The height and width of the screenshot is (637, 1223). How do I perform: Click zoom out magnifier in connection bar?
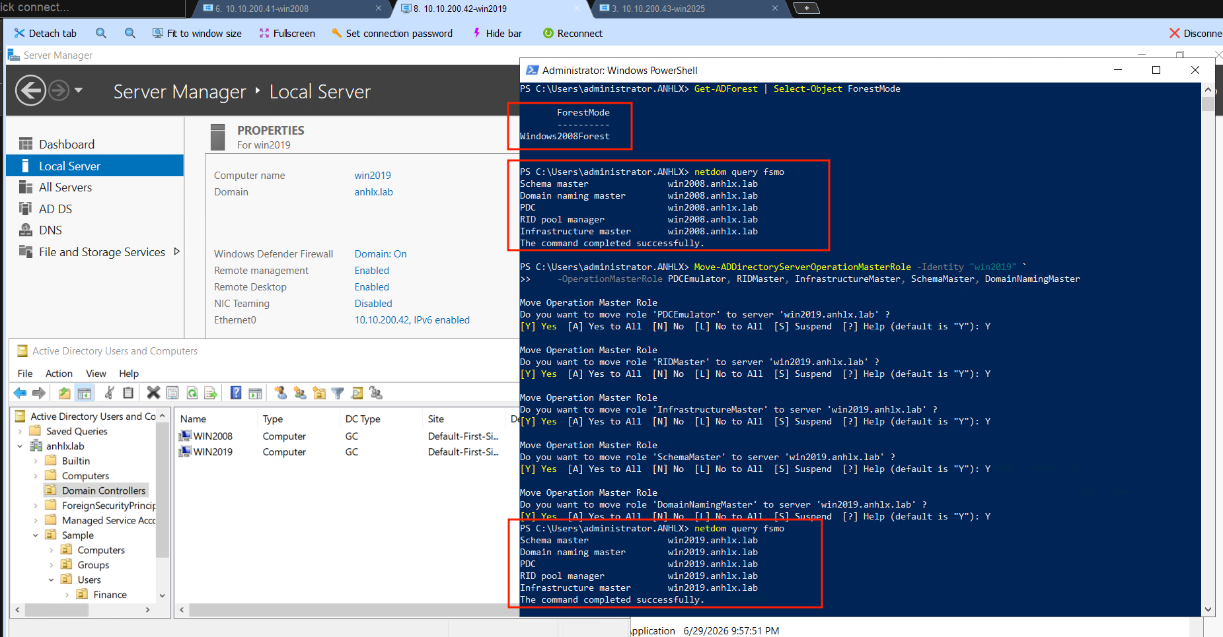[x=130, y=33]
